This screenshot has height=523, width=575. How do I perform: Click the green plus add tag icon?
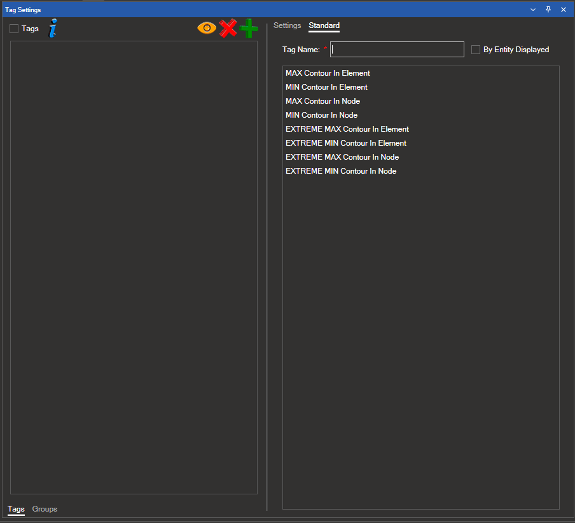pos(249,28)
